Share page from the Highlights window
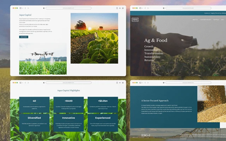Image resolution: width=226 pixels, height=141 pixels. (x=117, y=82)
